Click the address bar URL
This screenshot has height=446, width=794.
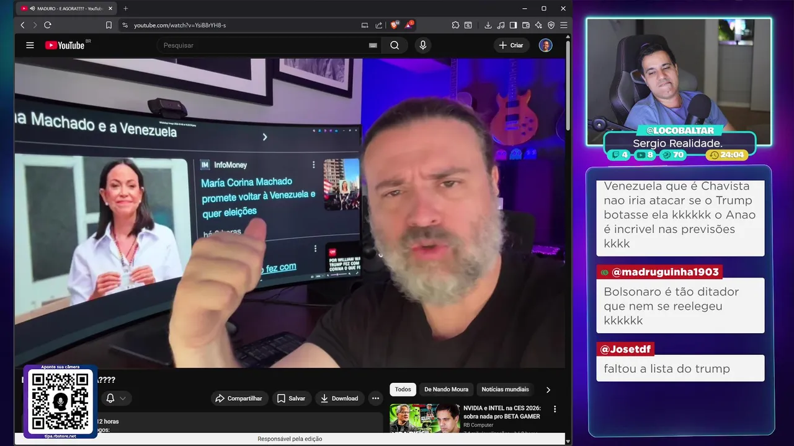coord(180,25)
